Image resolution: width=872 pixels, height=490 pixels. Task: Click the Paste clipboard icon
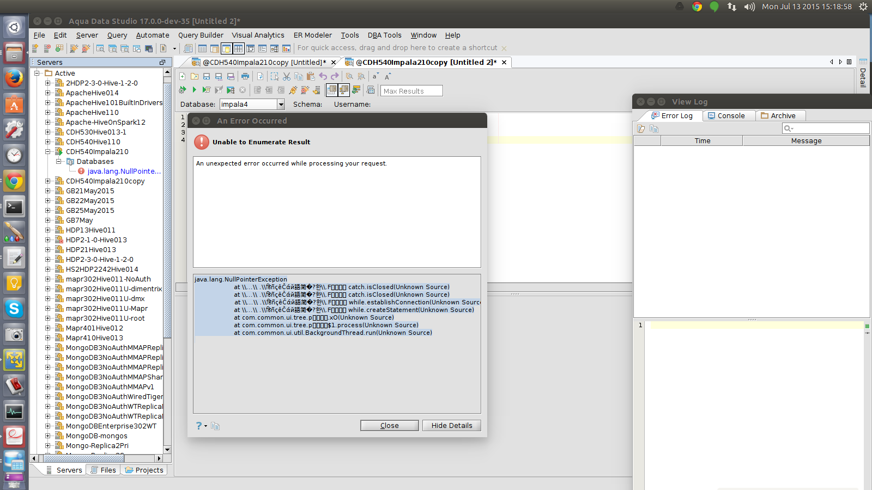tap(311, 77)
